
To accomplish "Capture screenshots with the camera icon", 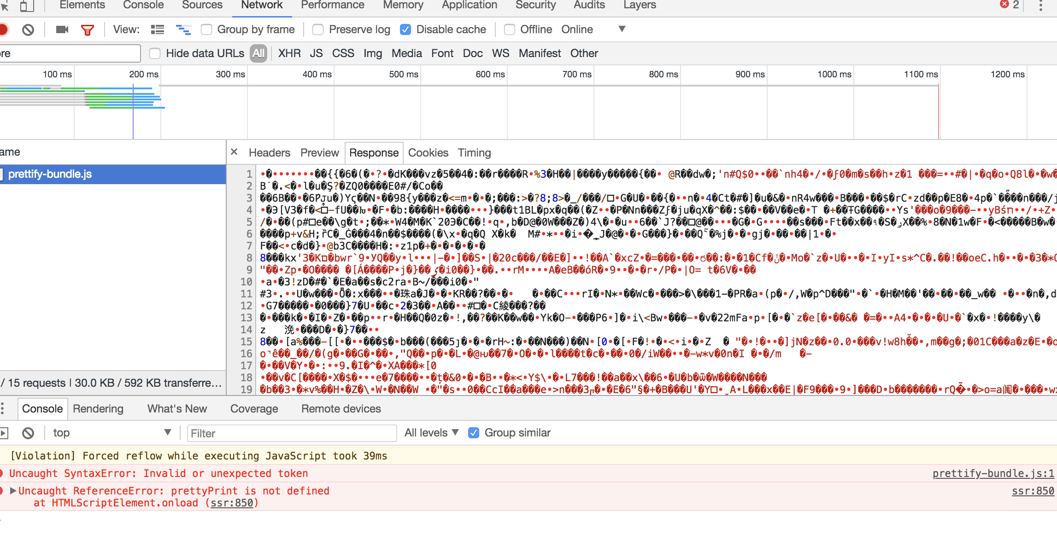I will [62, 29].
